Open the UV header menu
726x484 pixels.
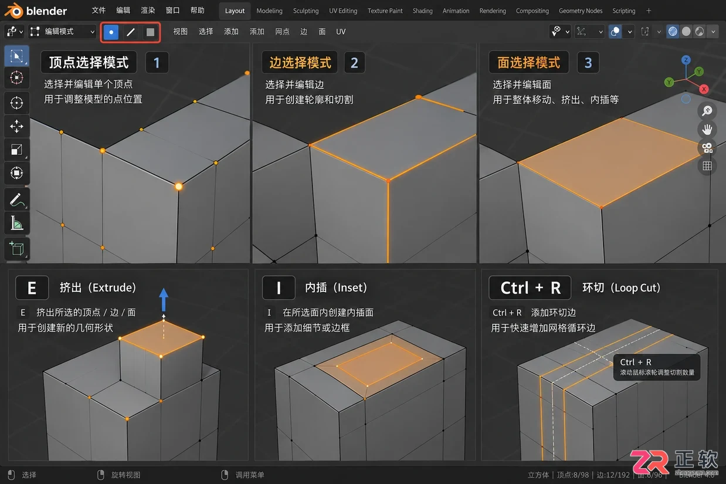(341, 32)
